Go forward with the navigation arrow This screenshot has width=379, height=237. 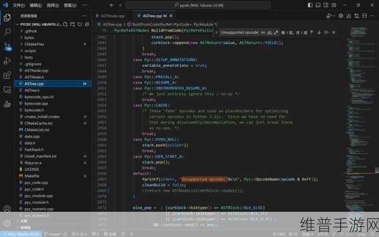pyautogui.click(x=119, y=5)
